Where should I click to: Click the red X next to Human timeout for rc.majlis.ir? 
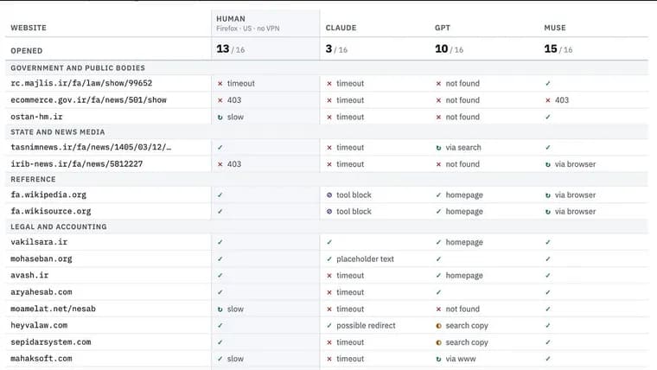pyautogui.click(x=220, y=84)
